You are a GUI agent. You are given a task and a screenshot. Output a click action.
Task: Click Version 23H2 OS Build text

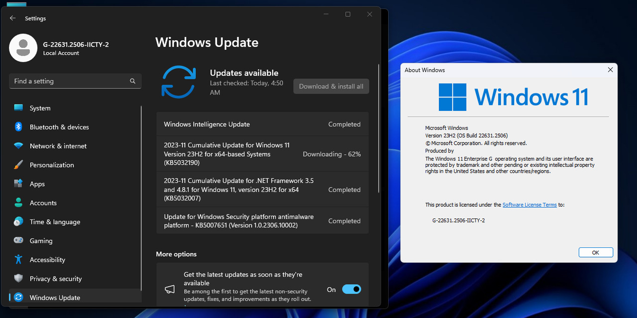(x=466, y=135)
